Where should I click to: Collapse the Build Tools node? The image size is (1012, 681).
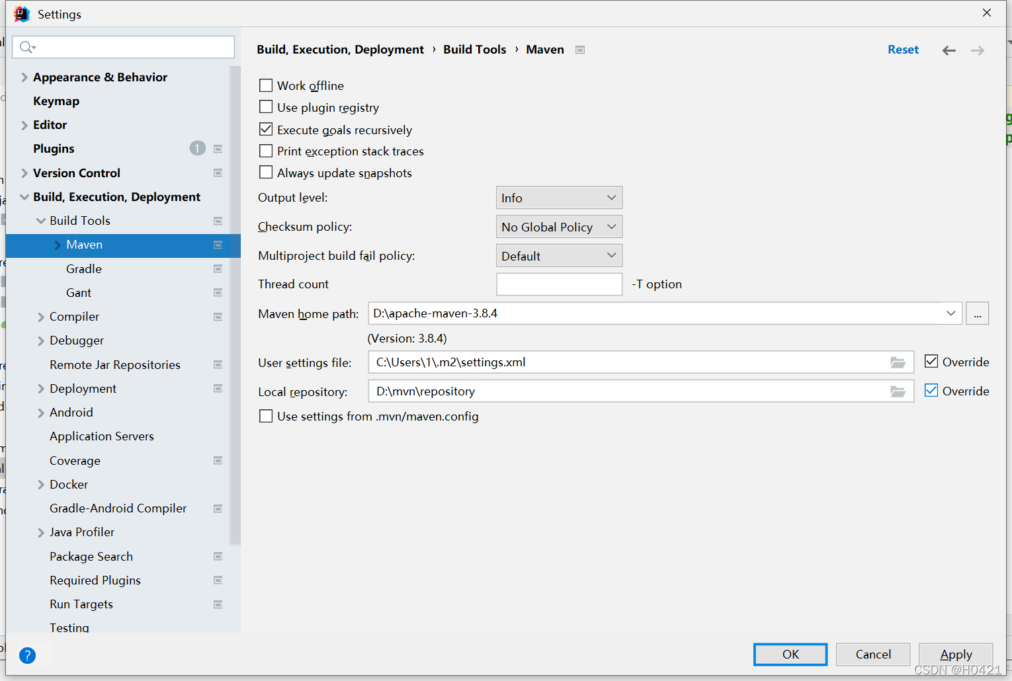[41, 221]
